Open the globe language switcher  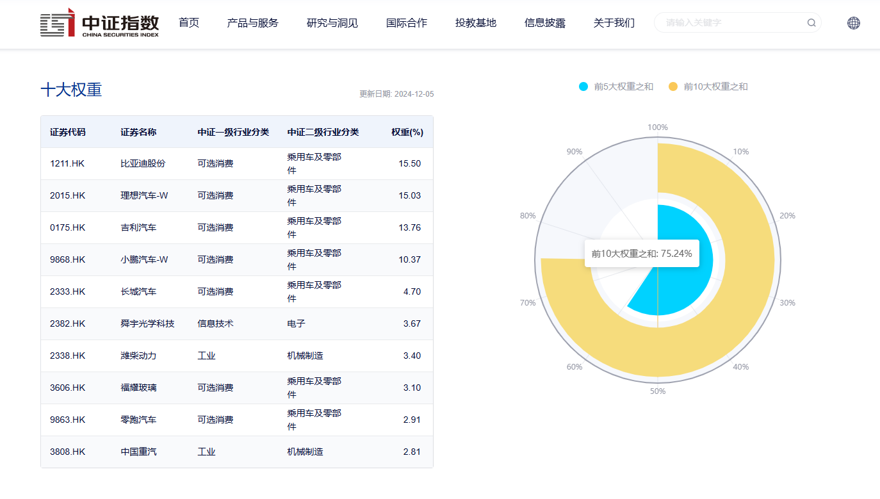[x=853, y=23]
